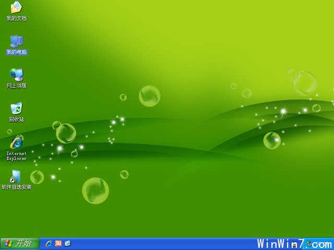Launch Internet Explorer from quick launch bar
The height and width of the screenshot is (250, 334).
point(49,244)
